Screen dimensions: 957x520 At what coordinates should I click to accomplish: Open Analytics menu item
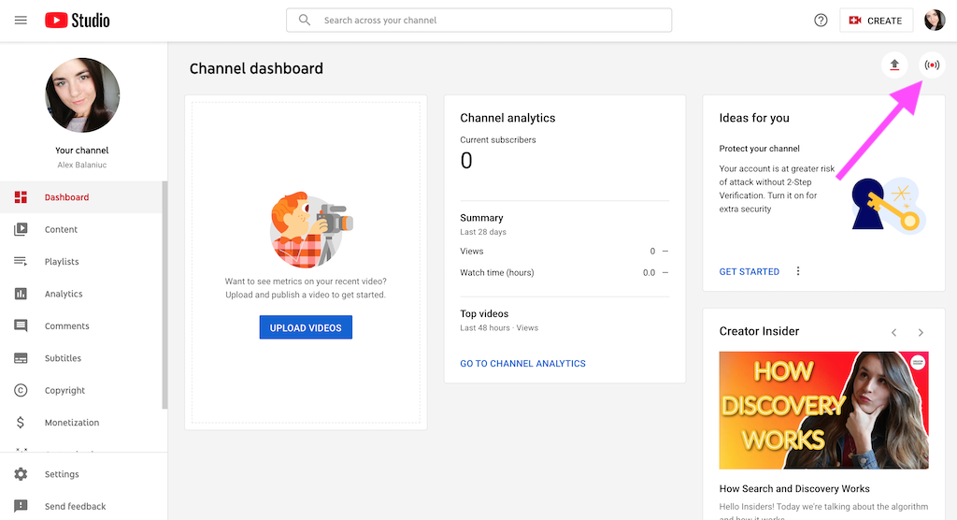click(81, 294)
